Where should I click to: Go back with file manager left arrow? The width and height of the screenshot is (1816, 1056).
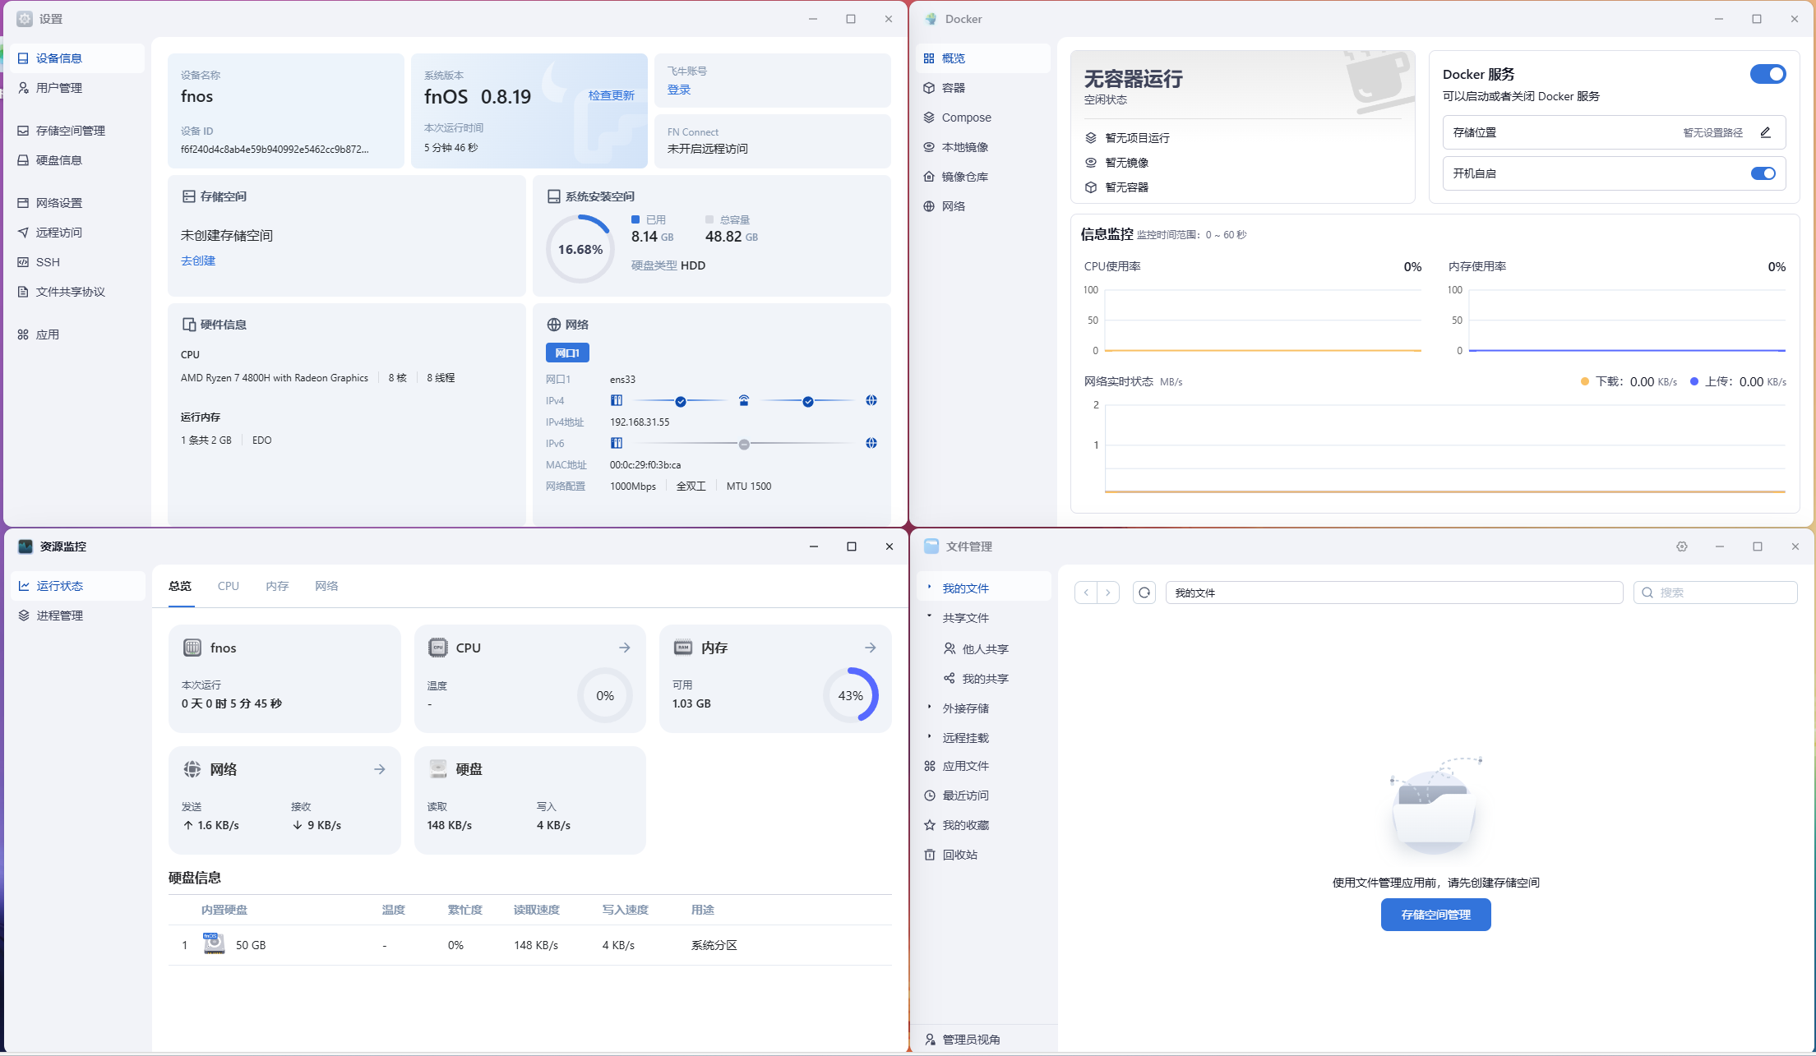[x=1086, y=593]
